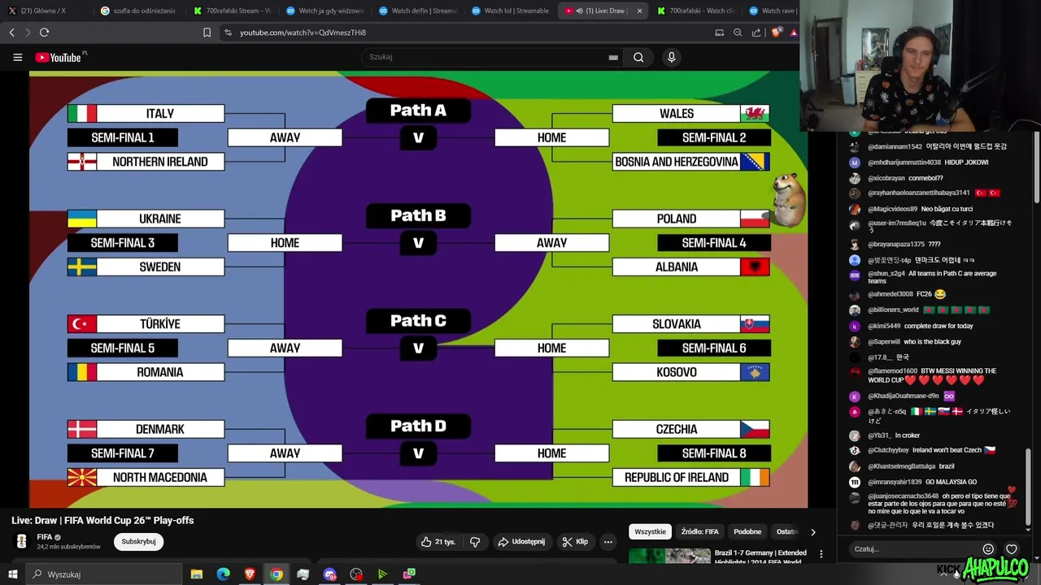
Task: Switch to the 700rafalski Stream Kick tab
Action: (232, 11)
